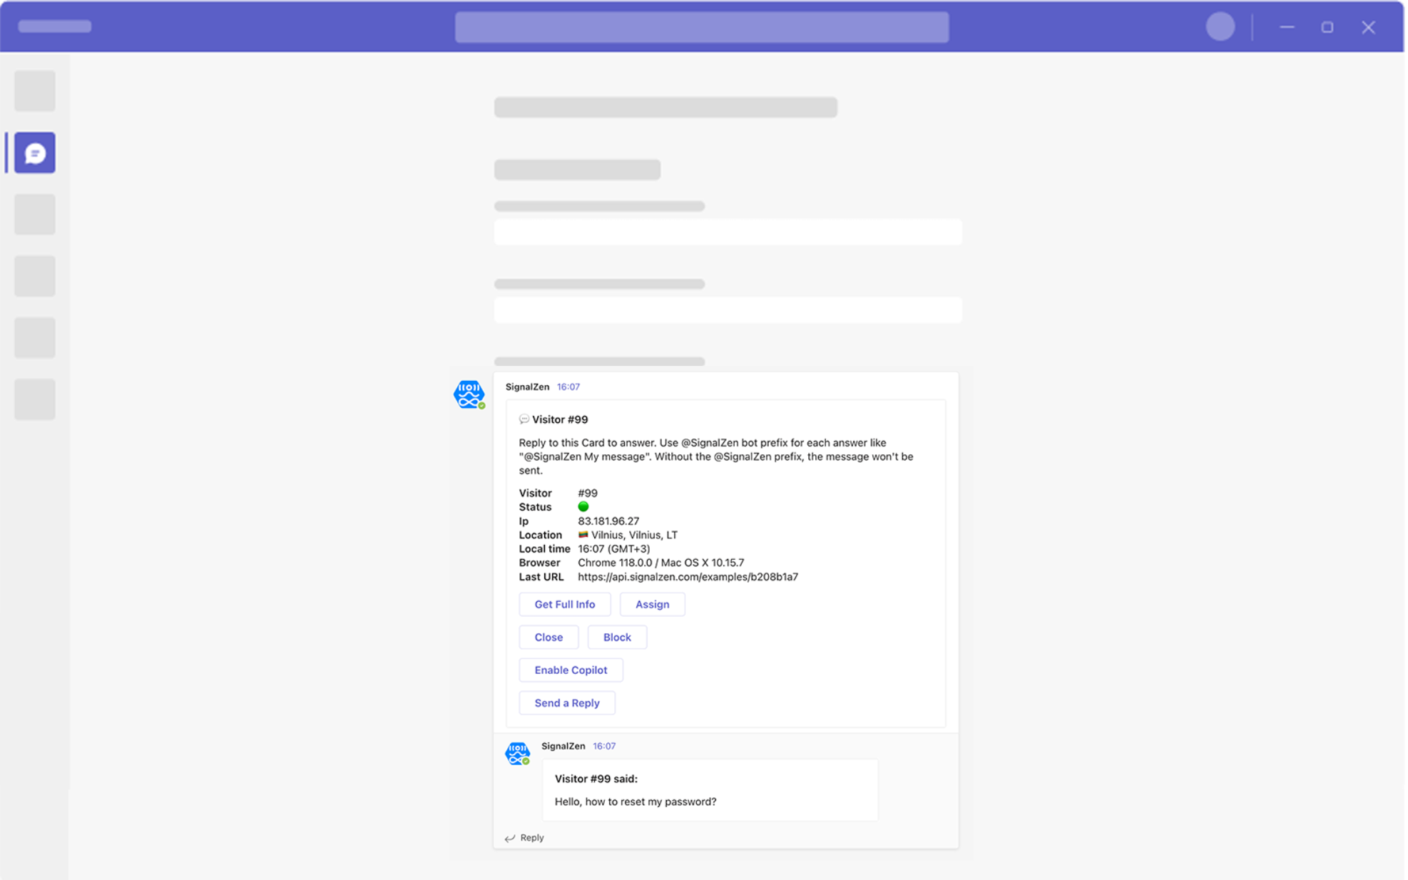Click the SignalZen sender name on main card
The width and height of the screenshot is (1408, 880).
coord(528,387)
